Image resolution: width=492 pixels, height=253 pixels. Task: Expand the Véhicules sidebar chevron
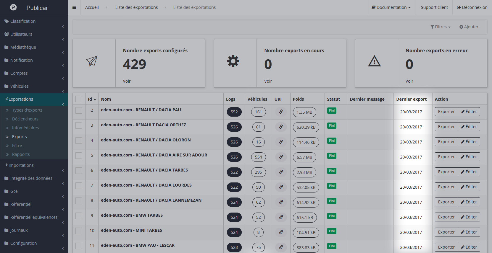tap(63, 92)
